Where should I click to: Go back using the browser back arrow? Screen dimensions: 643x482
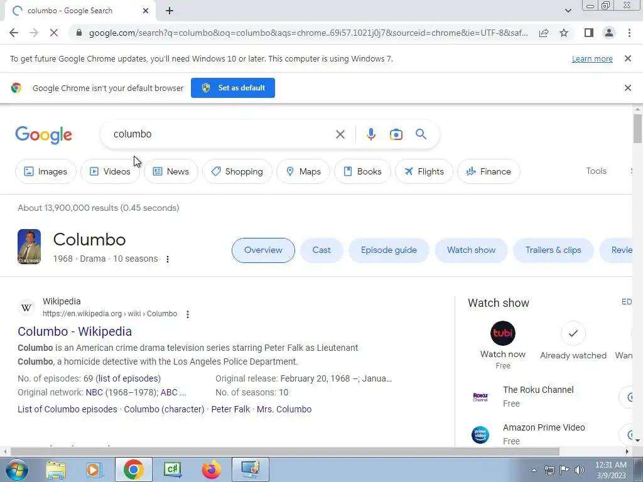click(x=14, y=33)
